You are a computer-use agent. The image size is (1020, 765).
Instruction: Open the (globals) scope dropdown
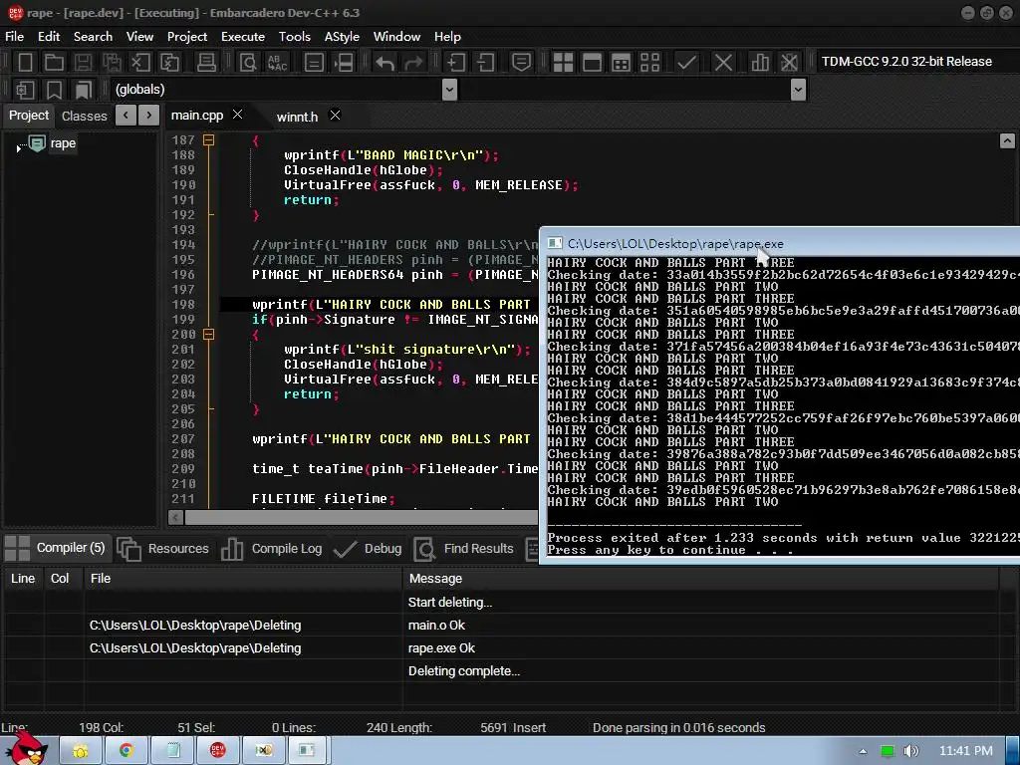[449, 90]
